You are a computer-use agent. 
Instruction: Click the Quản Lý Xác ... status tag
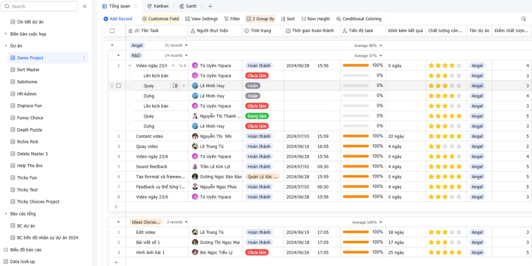tap(262, 176)
